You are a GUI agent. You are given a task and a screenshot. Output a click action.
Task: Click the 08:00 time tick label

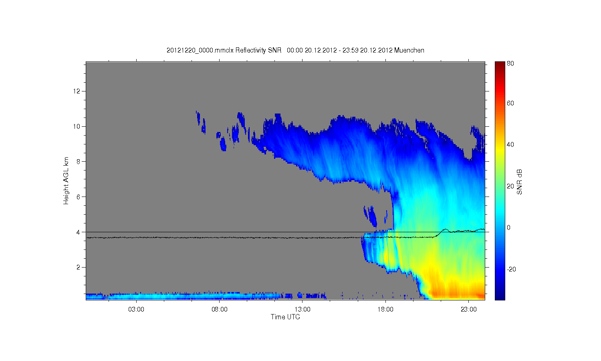(220, 310)
